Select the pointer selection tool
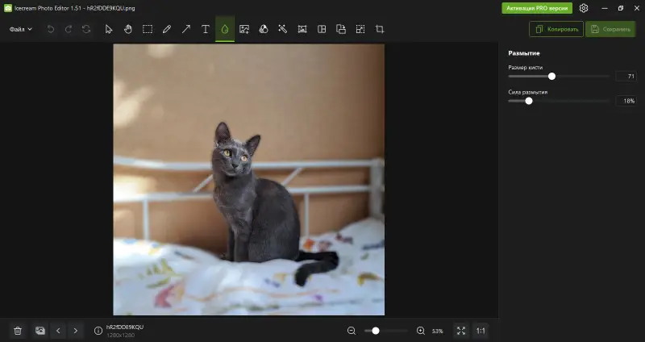Screen dimensions: 645x342 [x=109, y=29]
